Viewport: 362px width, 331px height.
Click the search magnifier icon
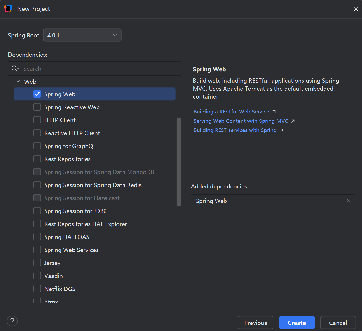[15, 69]
